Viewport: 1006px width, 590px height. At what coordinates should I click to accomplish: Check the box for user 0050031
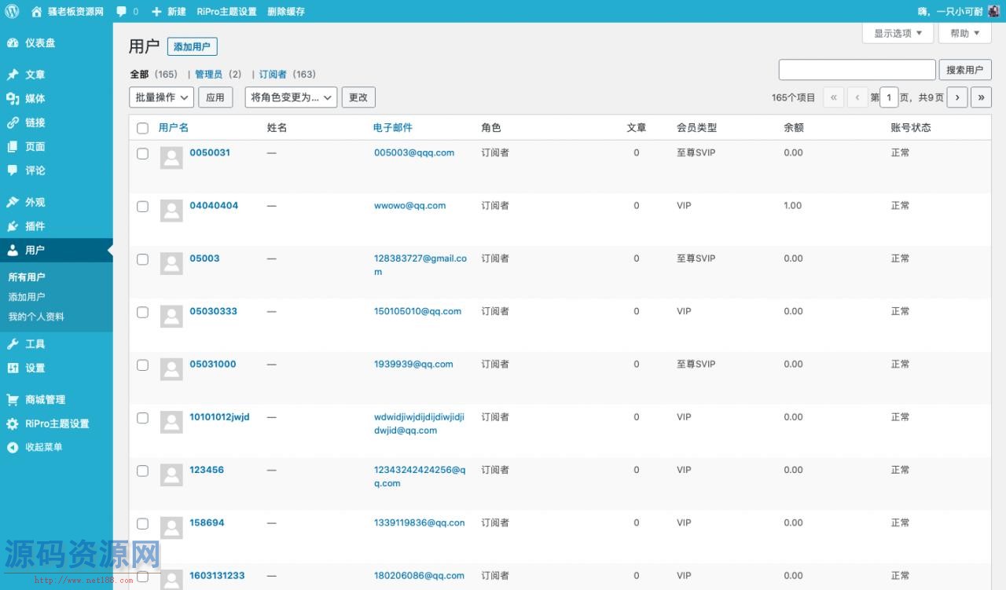click(142, 153)
